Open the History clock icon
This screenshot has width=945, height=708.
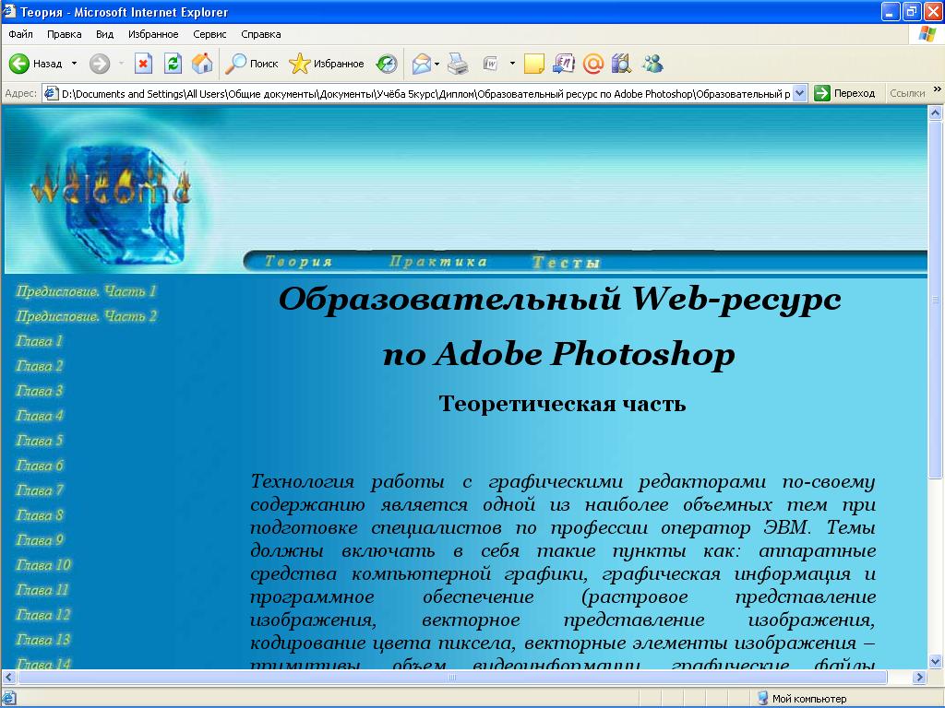(x=387, y=64)
